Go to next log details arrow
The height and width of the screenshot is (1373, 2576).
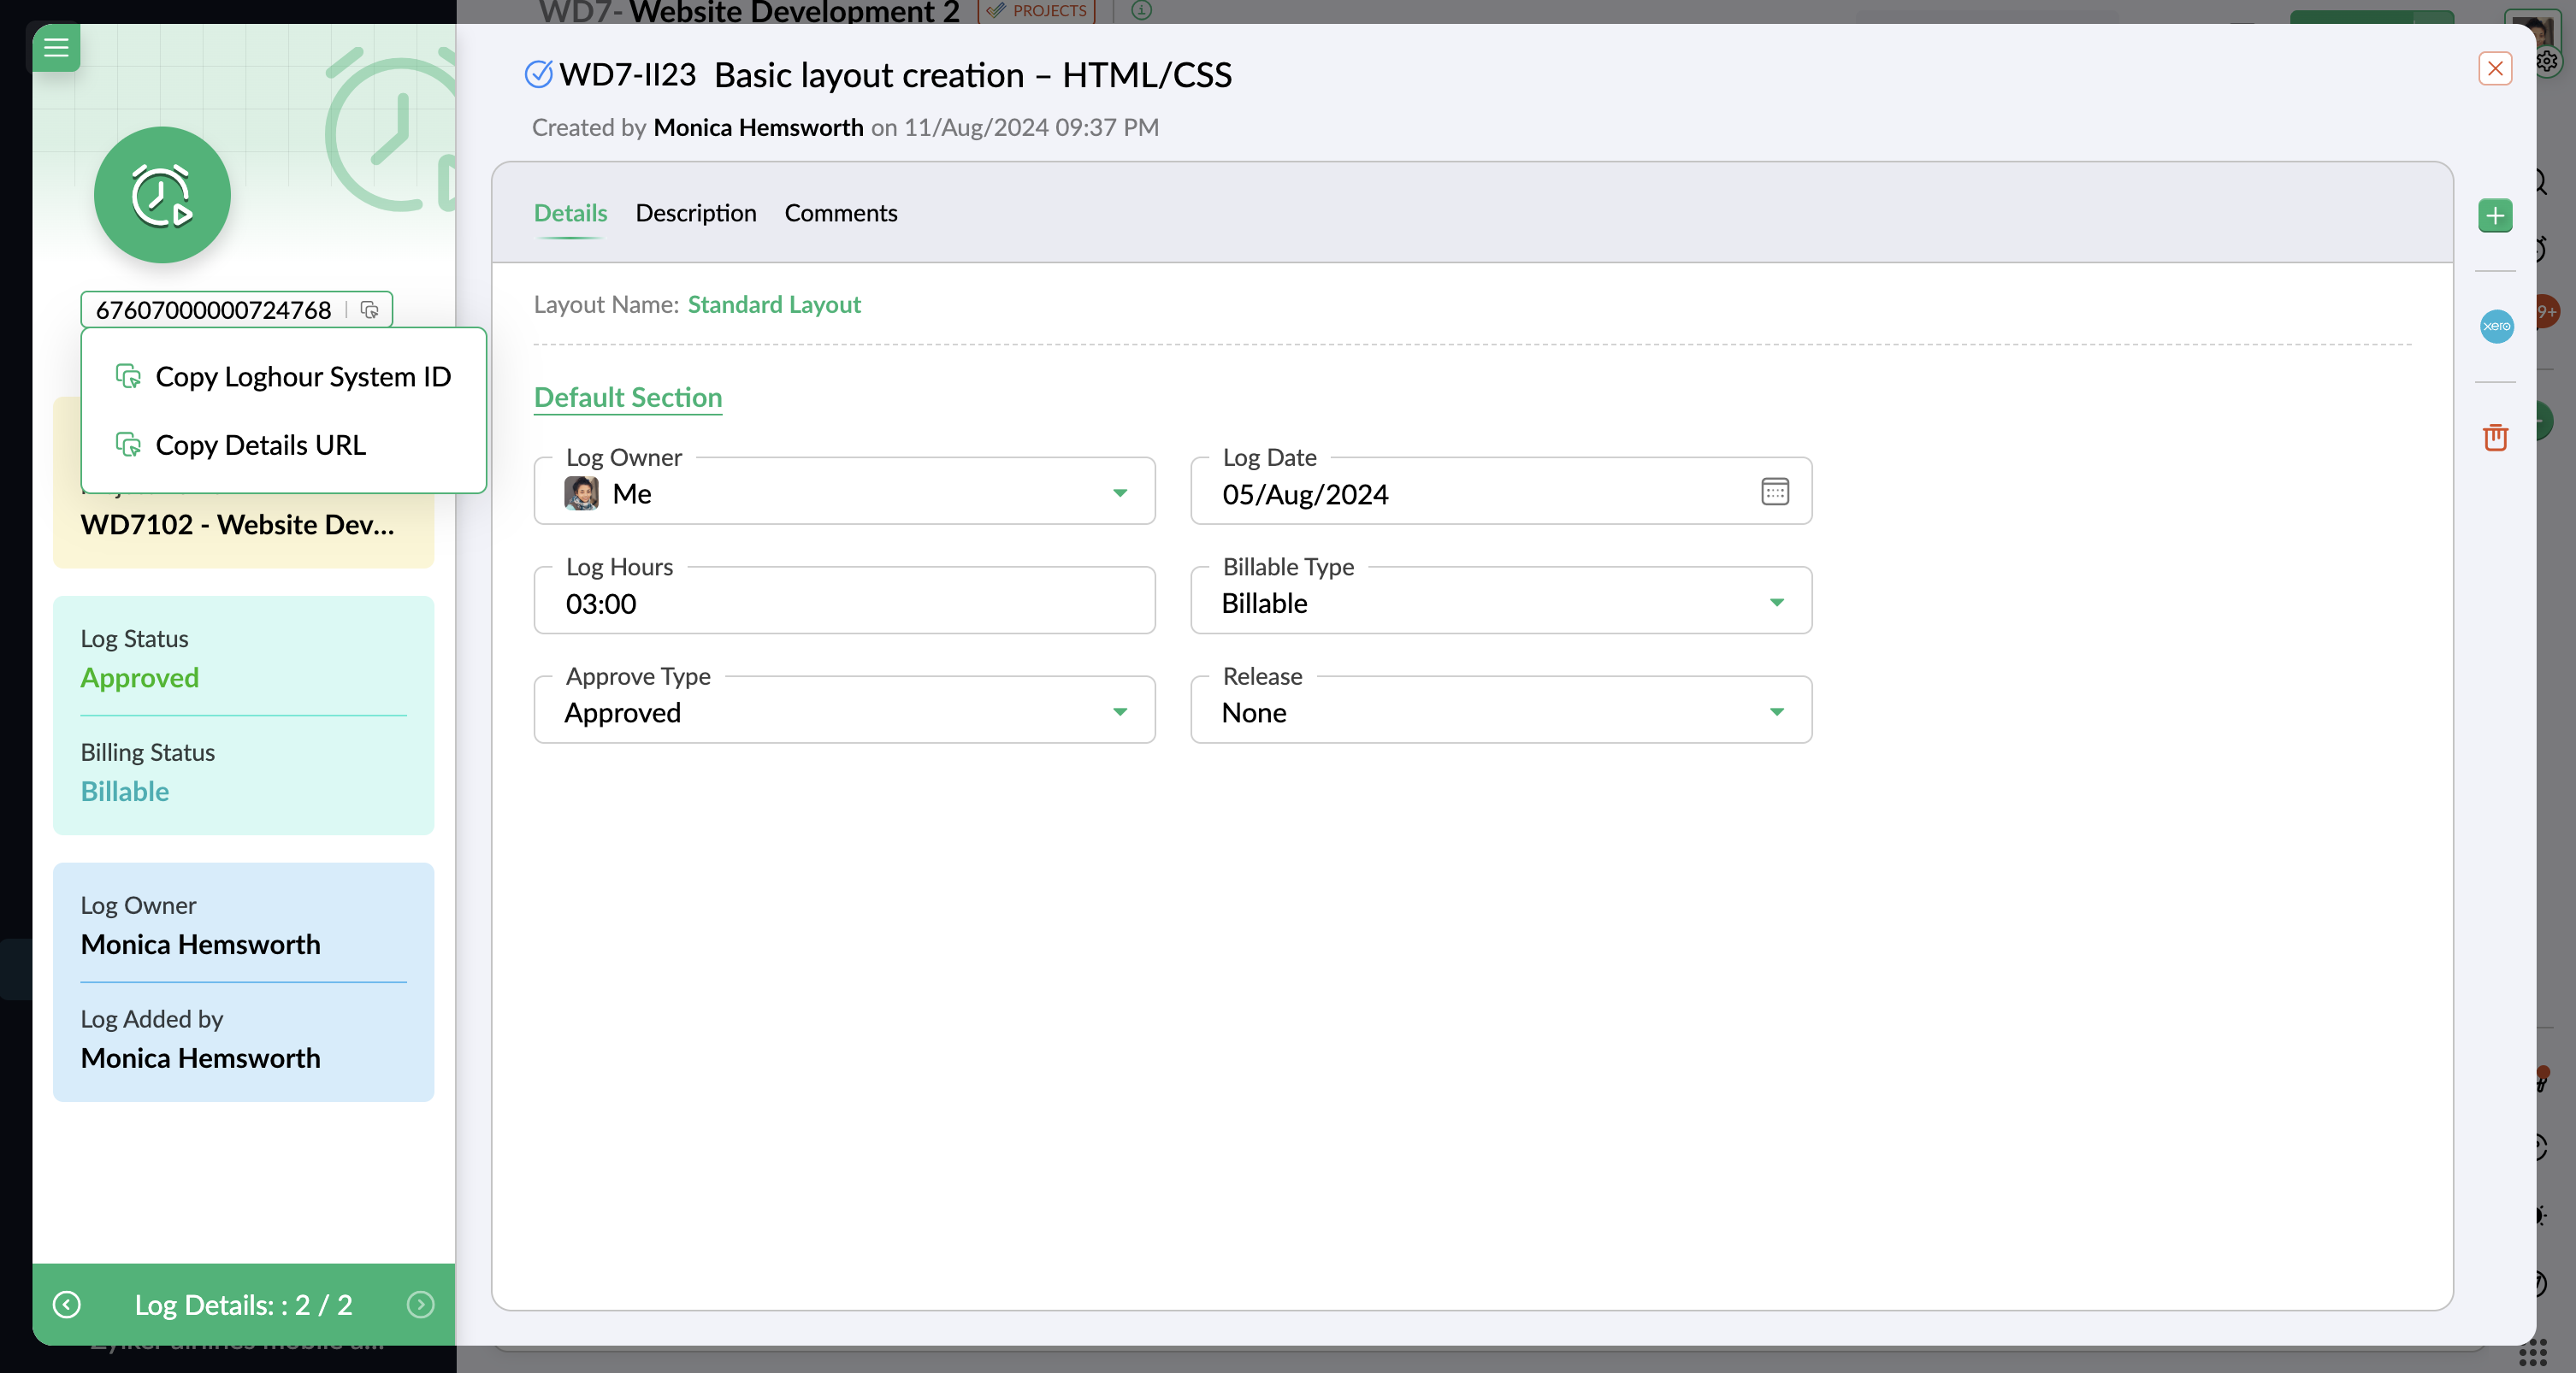(420, 1304)
